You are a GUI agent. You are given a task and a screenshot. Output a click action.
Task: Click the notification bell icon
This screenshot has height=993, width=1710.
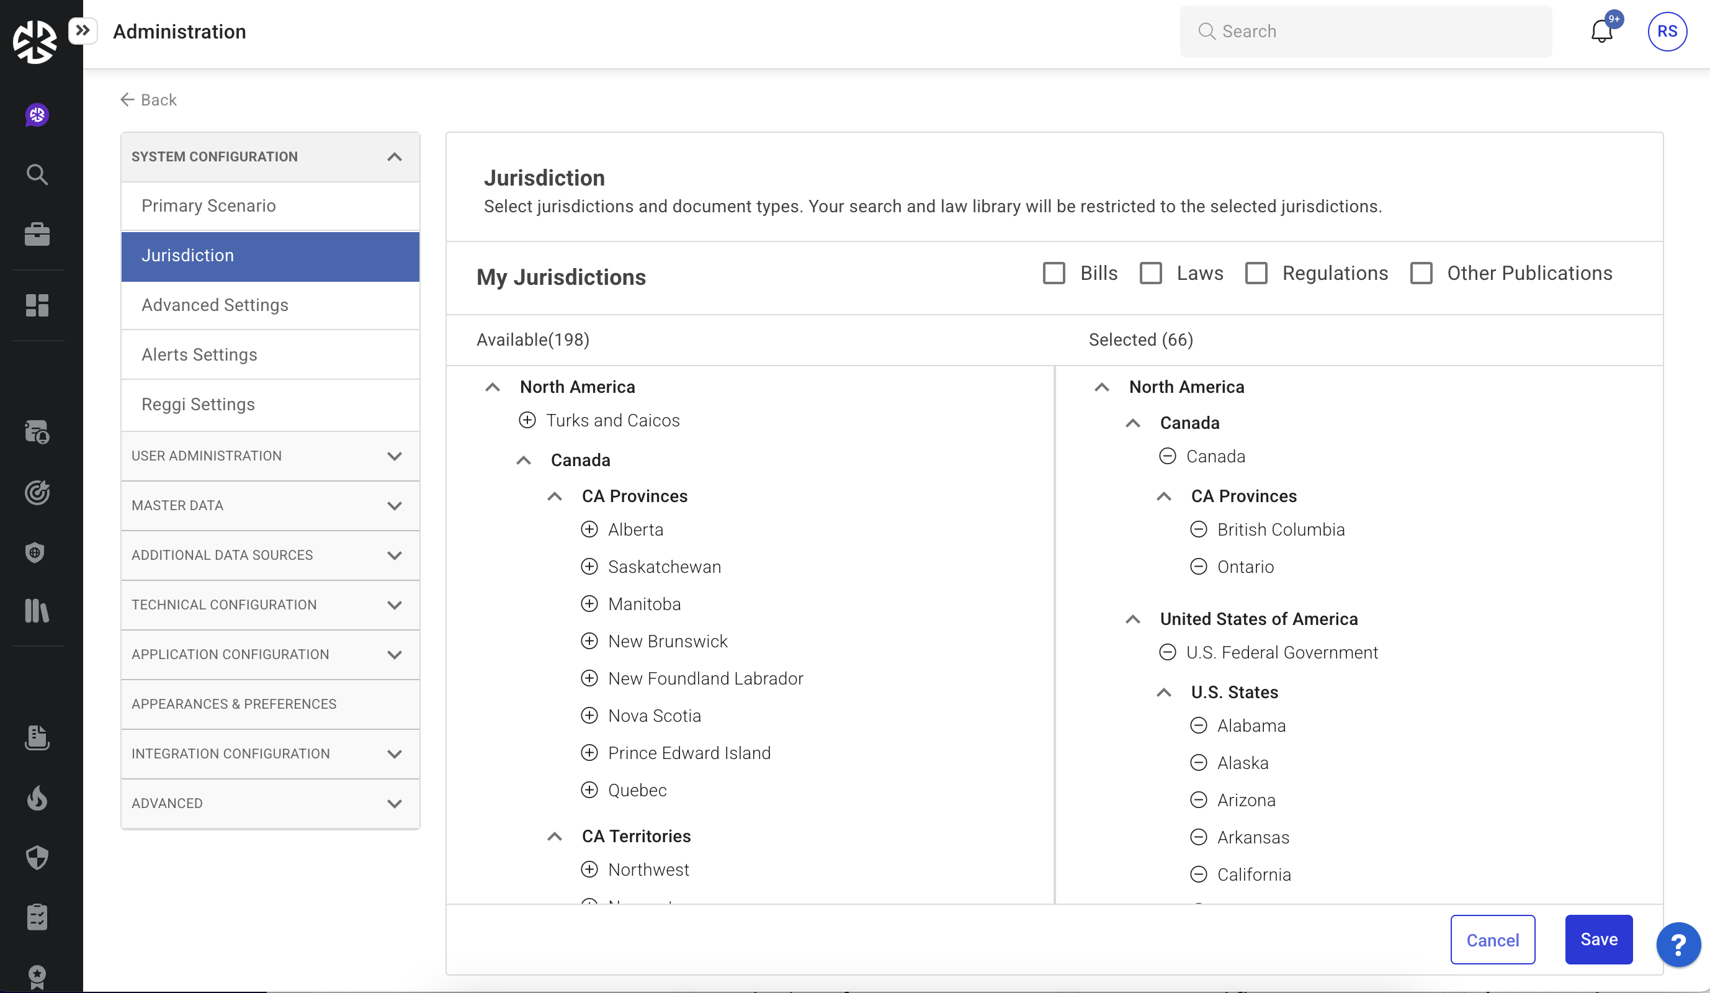(1601, 32)
